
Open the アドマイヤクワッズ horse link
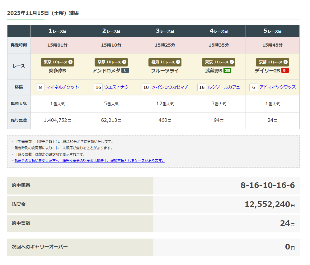point(278,87)
